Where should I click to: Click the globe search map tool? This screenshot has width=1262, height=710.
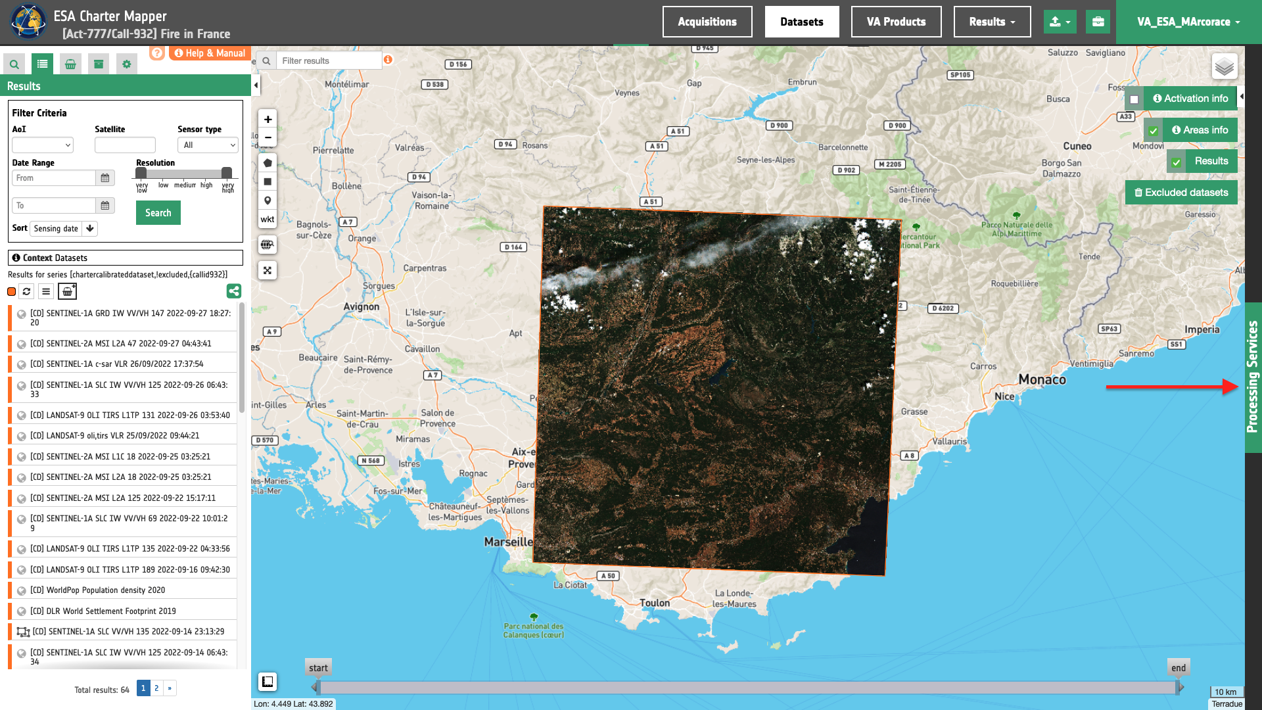click(268, 245)
